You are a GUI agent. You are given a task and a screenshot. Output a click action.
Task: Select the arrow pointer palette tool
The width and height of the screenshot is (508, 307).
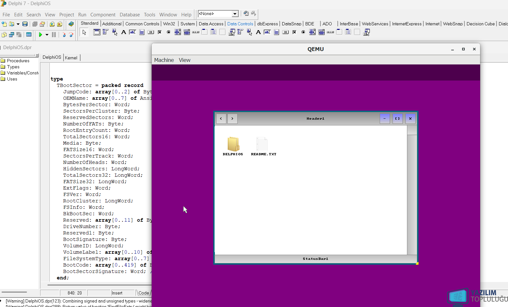coord(84,32)
